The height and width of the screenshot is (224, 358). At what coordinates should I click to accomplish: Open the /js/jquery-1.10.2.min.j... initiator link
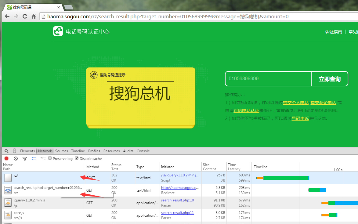[180, 175]
